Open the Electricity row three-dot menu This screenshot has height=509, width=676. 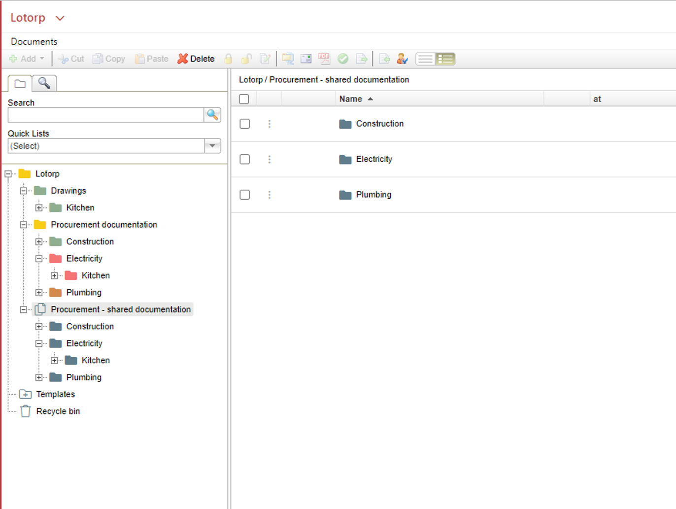270,160
